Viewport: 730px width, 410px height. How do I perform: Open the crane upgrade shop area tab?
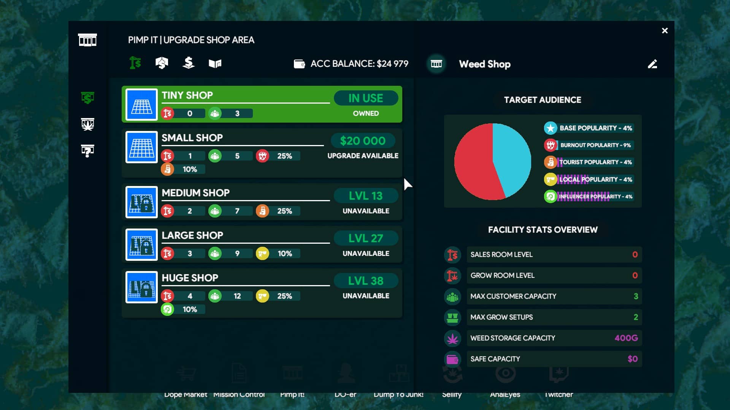[135, 63]
